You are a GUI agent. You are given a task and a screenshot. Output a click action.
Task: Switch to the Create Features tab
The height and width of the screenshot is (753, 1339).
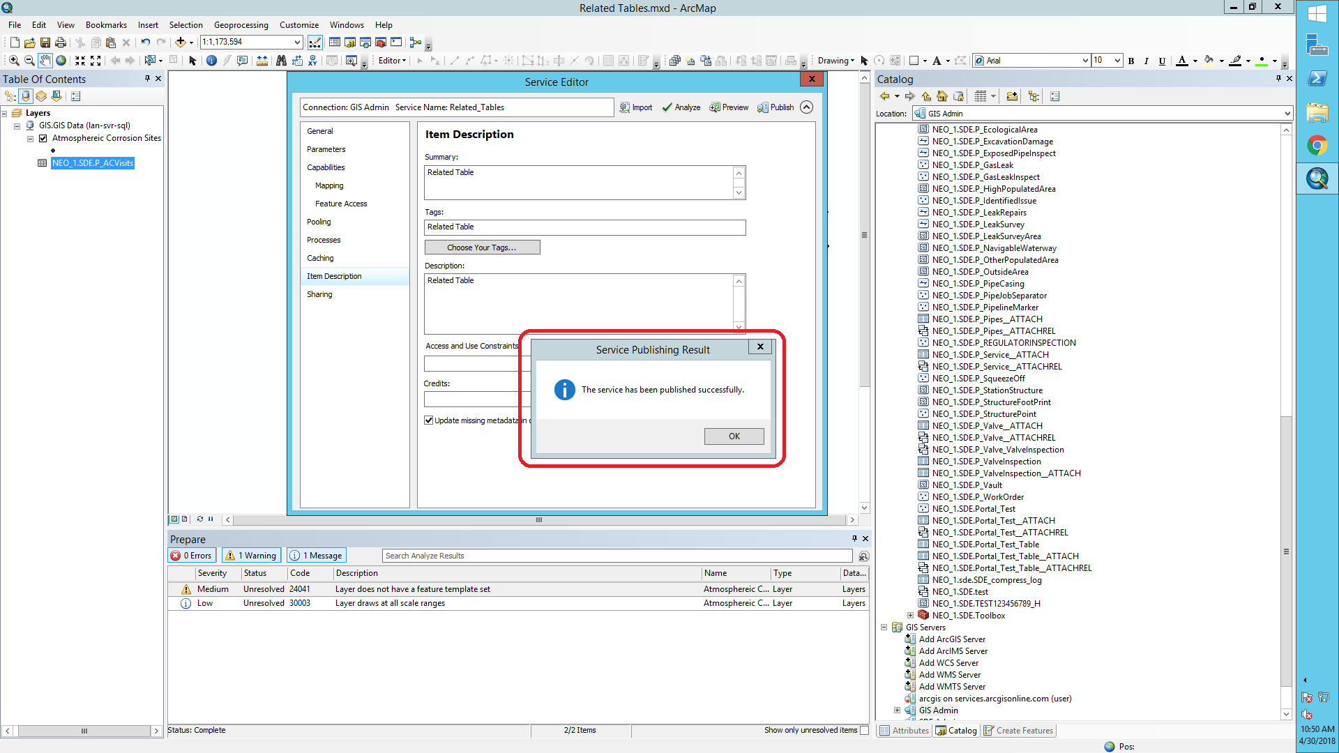coord(1018,731)
